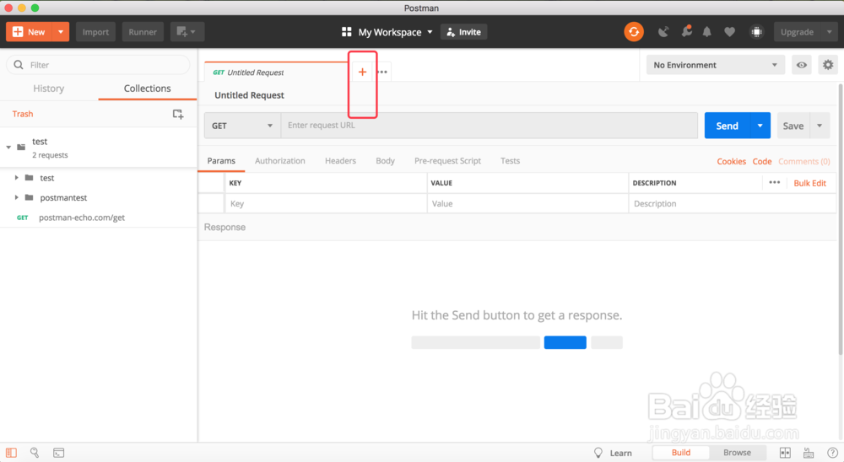The width and height of the screenshot is (844, 462).
Task: Open the Authorization tab
Action: coord(280,161)
